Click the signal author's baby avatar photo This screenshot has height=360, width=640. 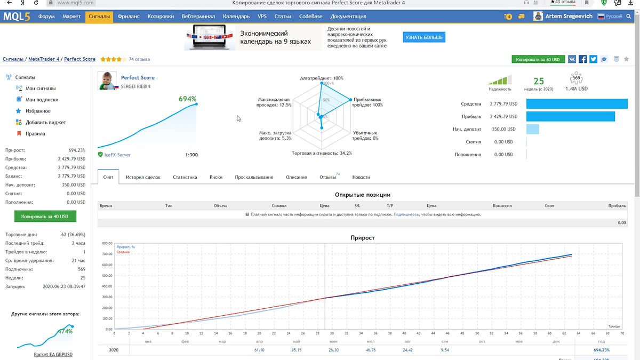[x=107, y=81]
